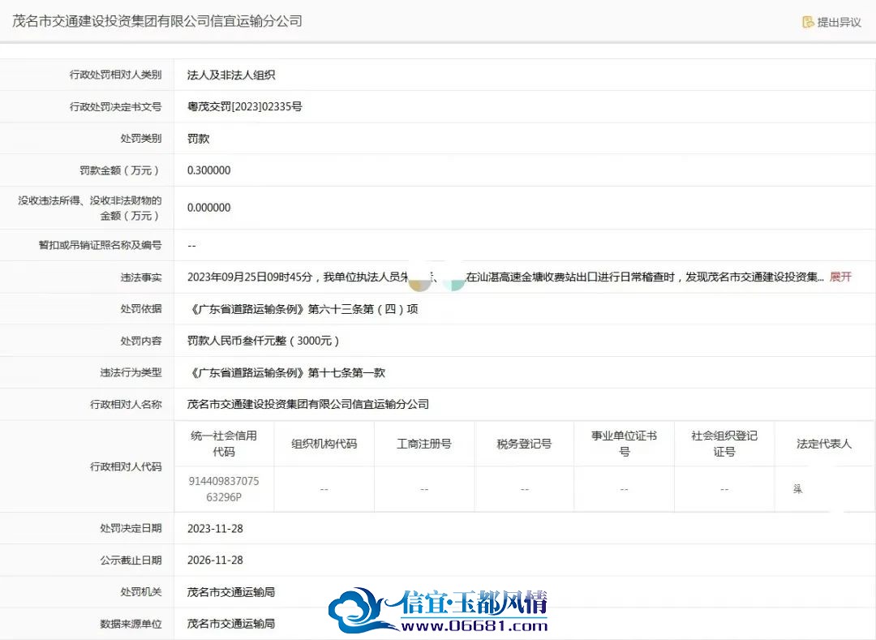The width and height of the screenshot is (876, 640).
Task: Select the 行政处罚决定书文号 row label
Action: [116, 107]
